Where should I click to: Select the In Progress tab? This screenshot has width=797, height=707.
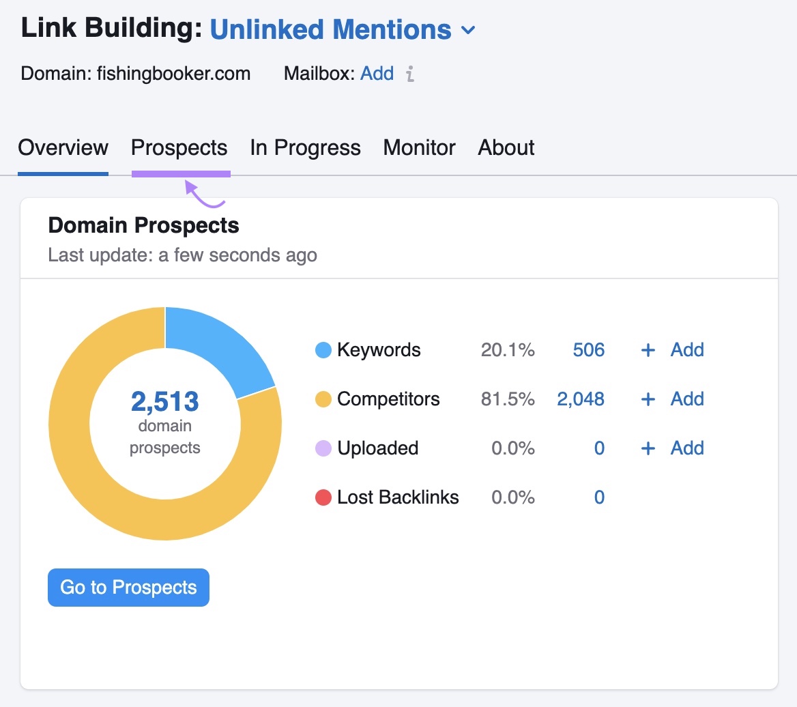[x=304, y=147]
